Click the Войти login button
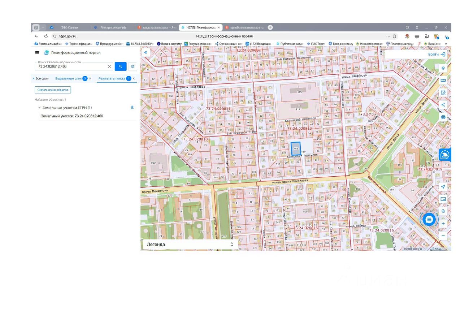 (437, 54)
